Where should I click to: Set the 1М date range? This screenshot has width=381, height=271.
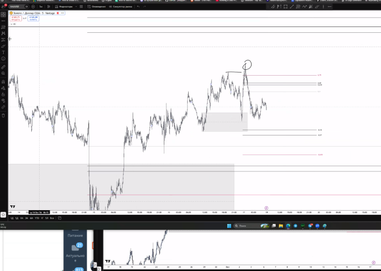pos(22,218)
